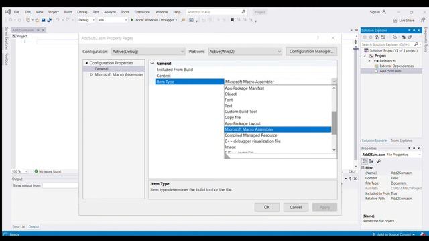The image size is (429, 241).
Task: Expand the References node in Solution Explorer
Action: [x=369, y=61]
